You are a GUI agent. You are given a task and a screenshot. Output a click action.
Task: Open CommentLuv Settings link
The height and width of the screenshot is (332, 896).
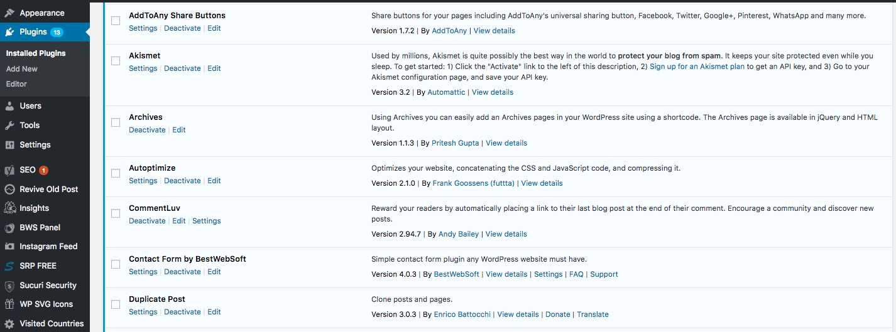tap(207, 221)
